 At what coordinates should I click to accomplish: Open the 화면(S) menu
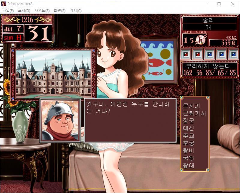(59, 10)
